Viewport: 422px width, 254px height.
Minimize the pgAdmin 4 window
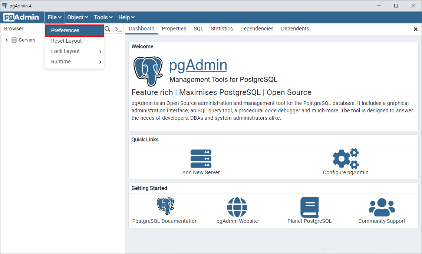(x=379, y=6)
